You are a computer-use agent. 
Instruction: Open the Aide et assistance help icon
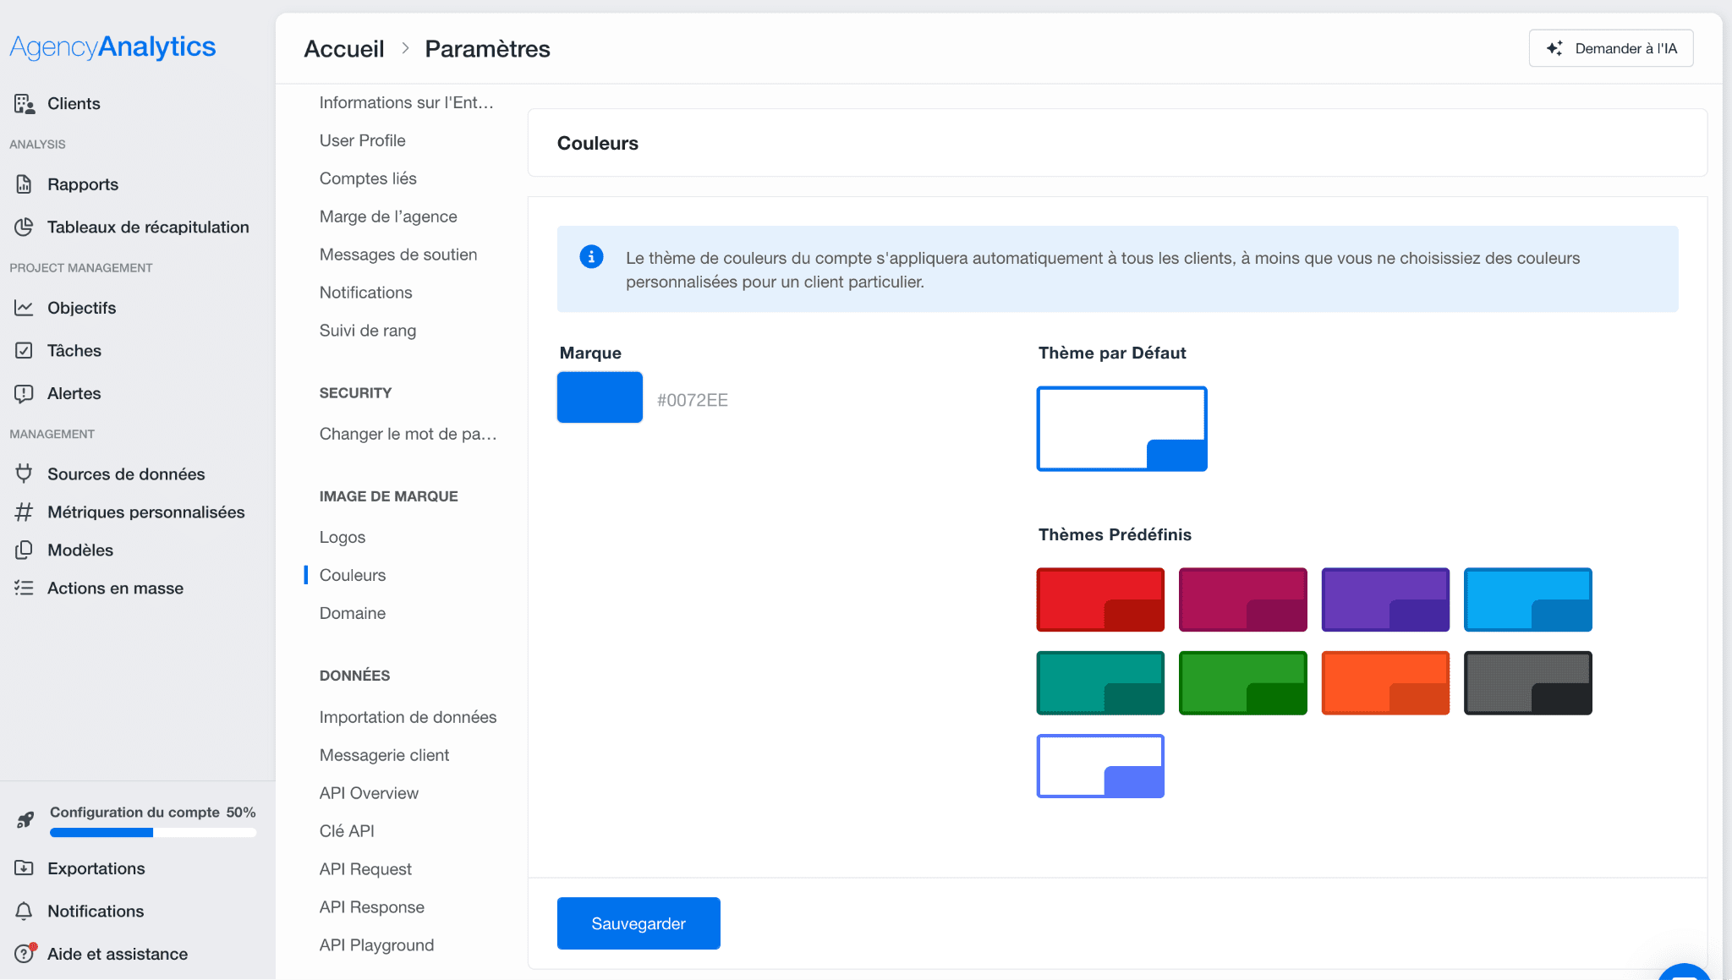click(25, 953)
